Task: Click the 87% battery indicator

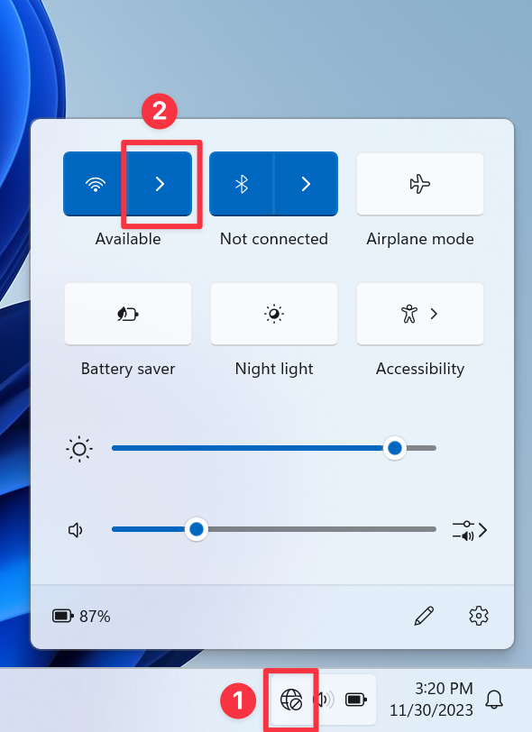Action: [x=81, y=617]
